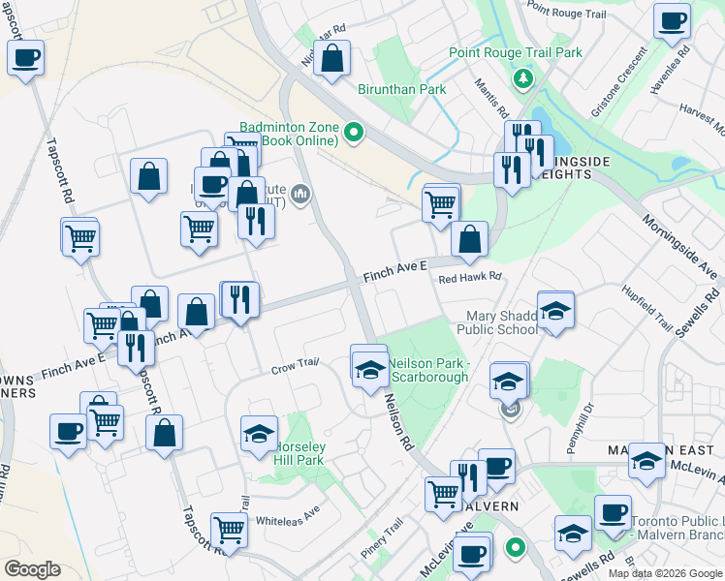Click the lowest restaurant marker by Morningside Heights

[513, 170]
